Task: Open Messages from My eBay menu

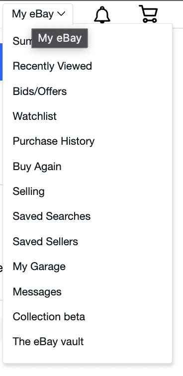Action: point(37,292)
